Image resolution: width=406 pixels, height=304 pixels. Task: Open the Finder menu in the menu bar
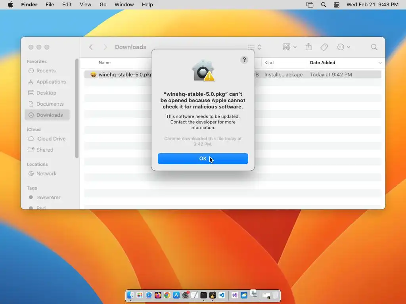tap(29, 5)
